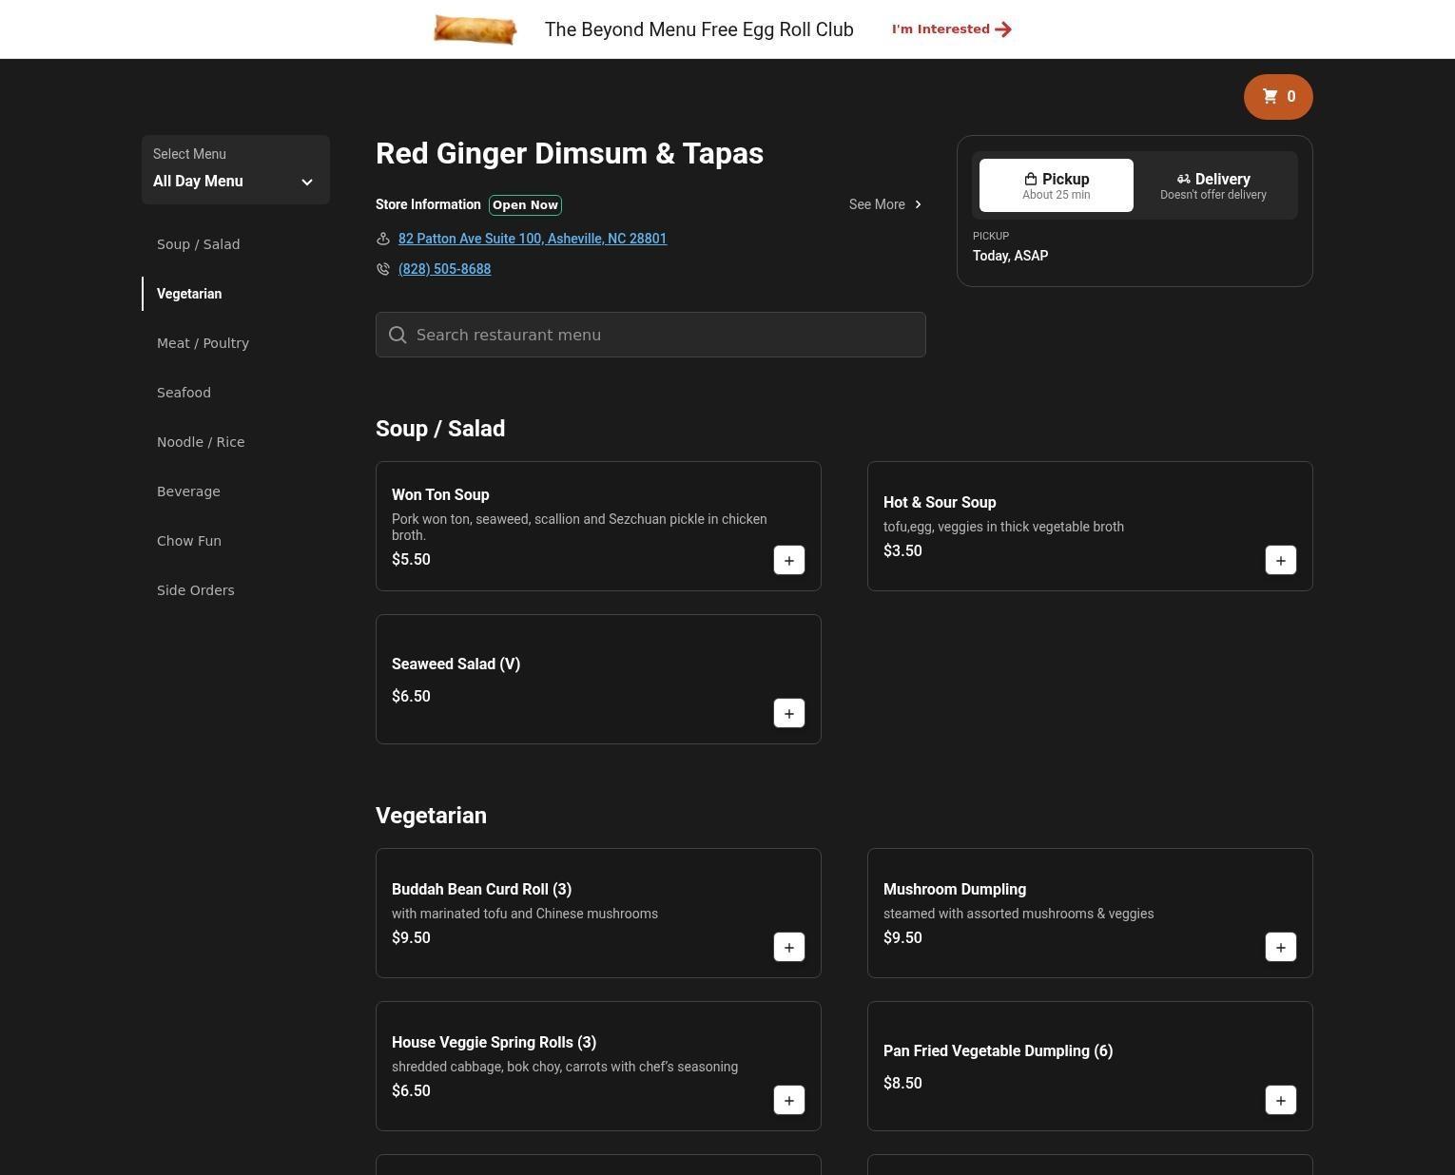Jump to Seafood menu category
This screenshot has width=1455, height=1175.
[184, 393]
